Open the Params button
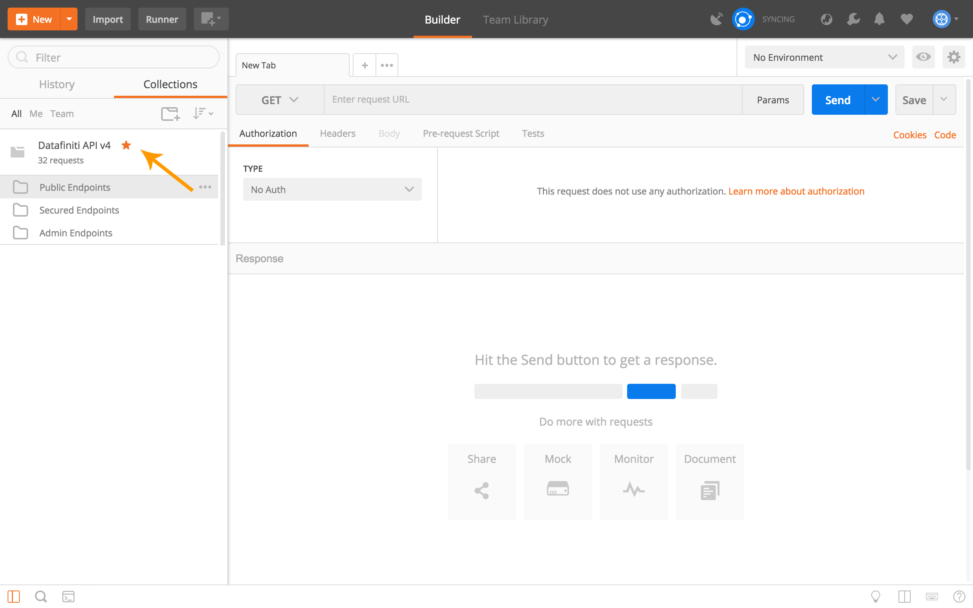The image size is (973, 608). tap(773, 100)
